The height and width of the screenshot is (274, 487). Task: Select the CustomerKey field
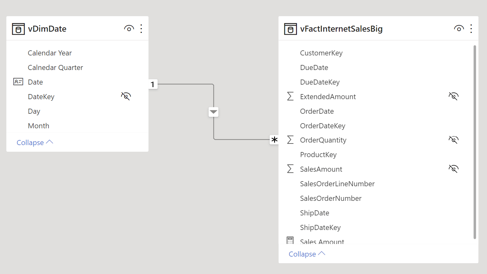[321, 53]
